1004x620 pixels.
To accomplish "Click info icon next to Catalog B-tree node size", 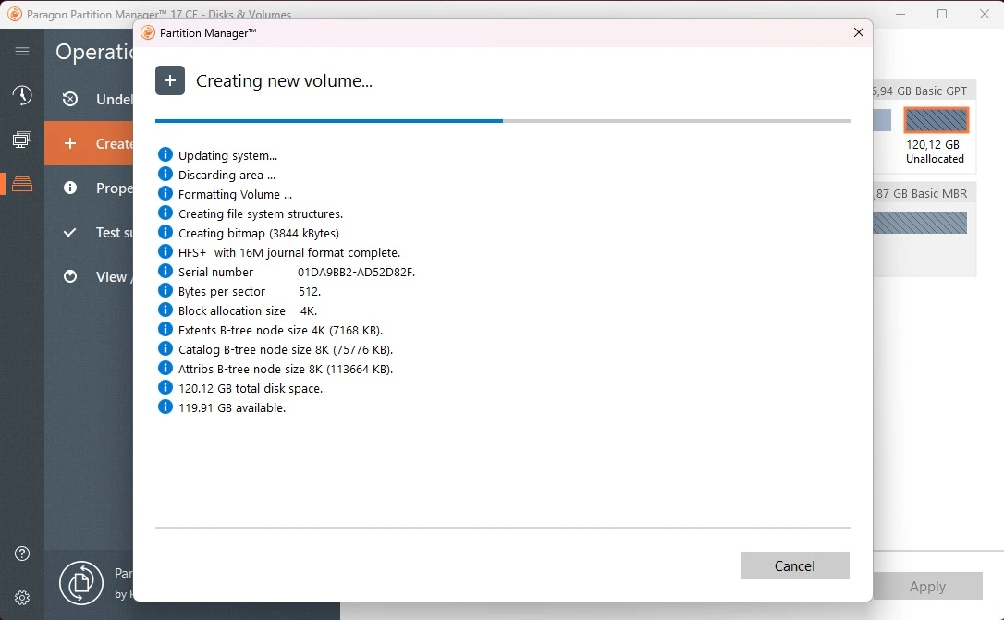I will point(165,348).
